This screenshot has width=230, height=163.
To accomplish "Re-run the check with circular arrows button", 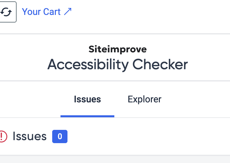I will (6, 12).
